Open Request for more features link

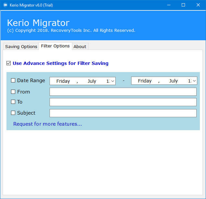(48, 124)
